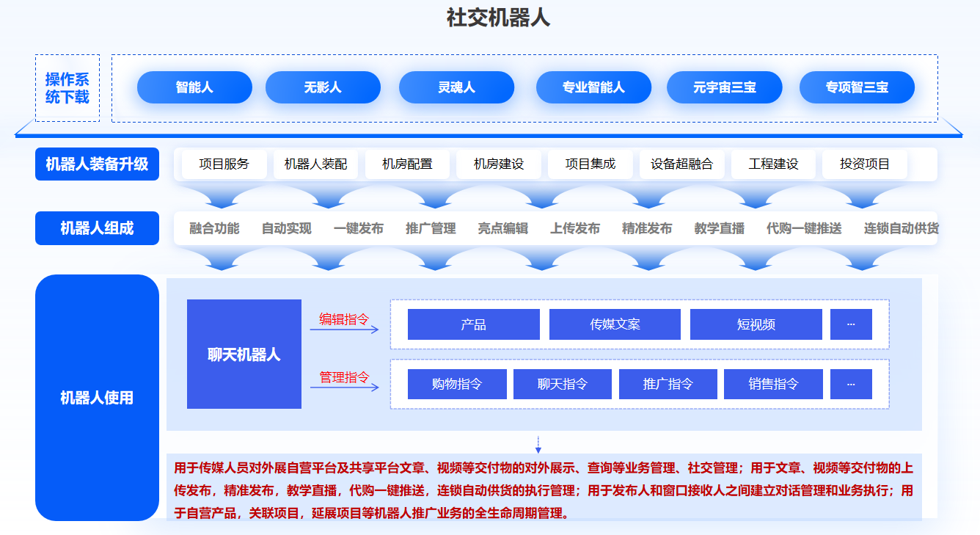Image resolution: width=980 pixels, height=535 pixels.
Task: Click the 社交机器人 page title
Action: [x=498, y=18]
